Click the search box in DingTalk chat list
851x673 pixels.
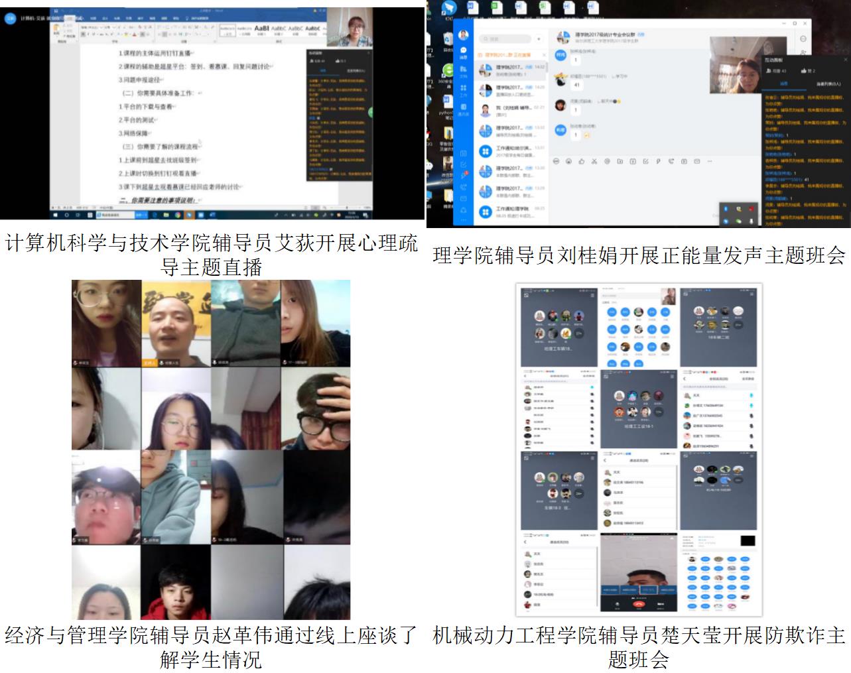click(505, 39)
